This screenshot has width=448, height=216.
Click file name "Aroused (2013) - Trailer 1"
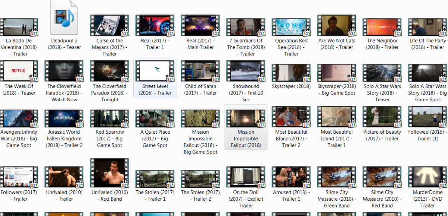pyautogui.click(x=292, y=196)
